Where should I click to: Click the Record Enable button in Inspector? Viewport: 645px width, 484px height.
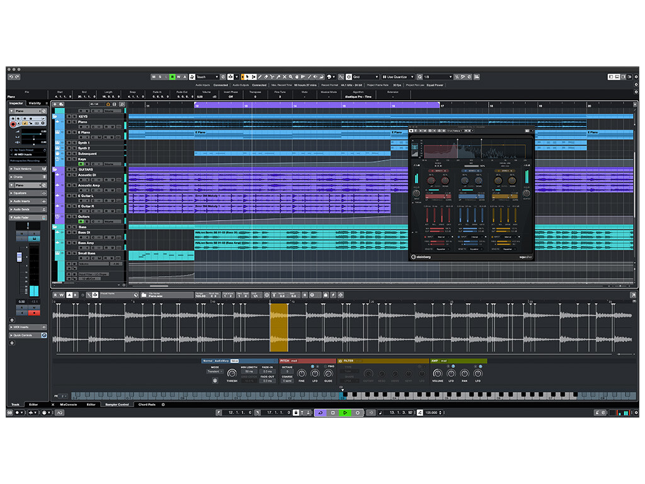point(13,125)
